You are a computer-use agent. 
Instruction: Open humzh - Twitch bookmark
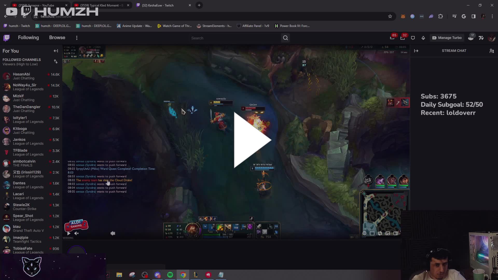tap(17, 26)
